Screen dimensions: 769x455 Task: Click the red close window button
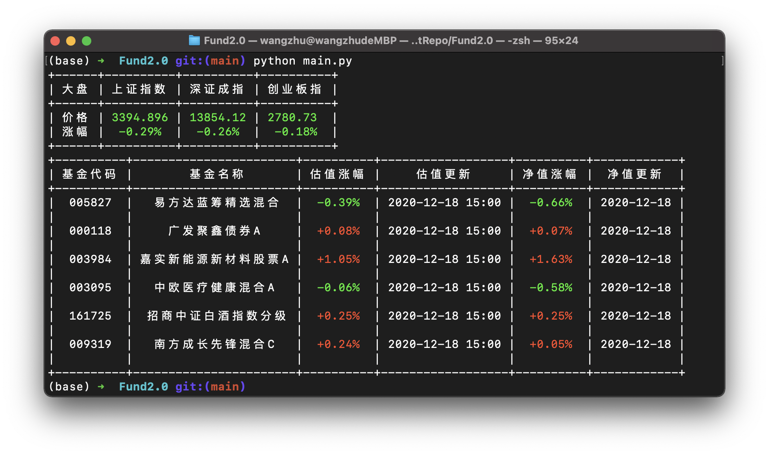click(55, 41)
